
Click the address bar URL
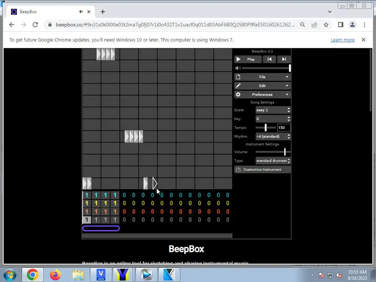click(x=175, y=25)
